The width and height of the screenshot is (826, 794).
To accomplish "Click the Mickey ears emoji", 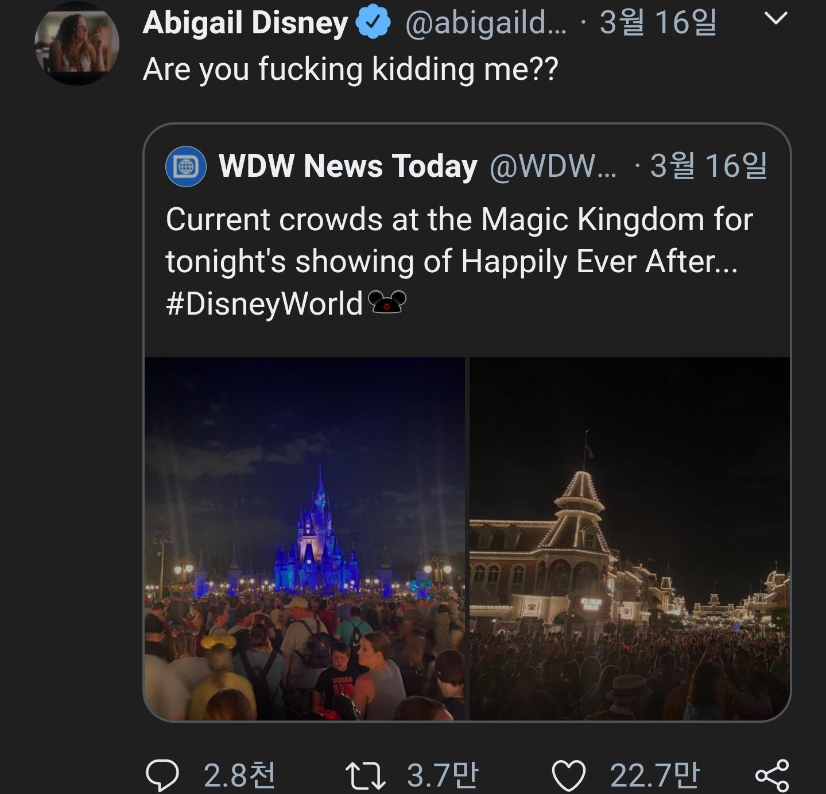I will coord(386,303).
